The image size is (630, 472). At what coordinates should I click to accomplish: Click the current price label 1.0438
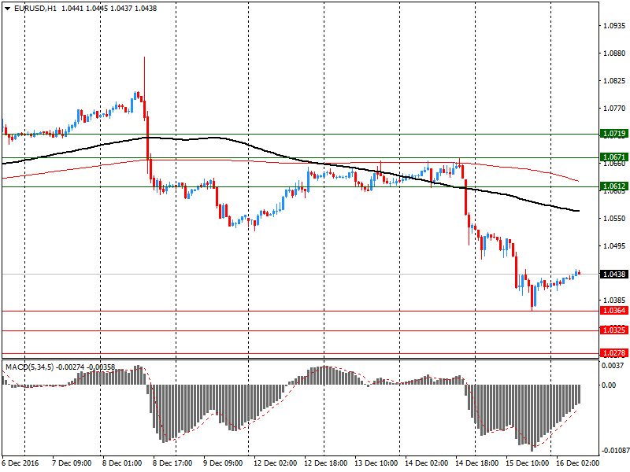pyautogui.click(x=614, y=274)
